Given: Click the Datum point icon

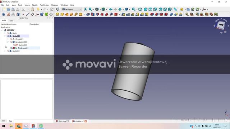Looking at the screenshot, I should (x=23, y=14).
